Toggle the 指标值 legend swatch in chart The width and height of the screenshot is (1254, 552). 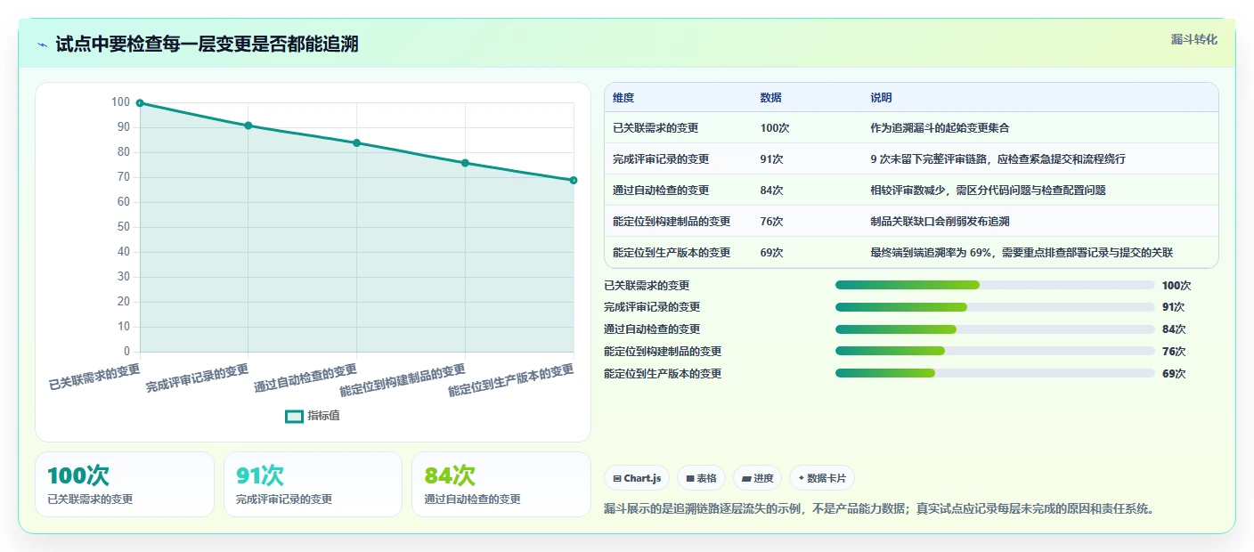(x=294, y=416)
